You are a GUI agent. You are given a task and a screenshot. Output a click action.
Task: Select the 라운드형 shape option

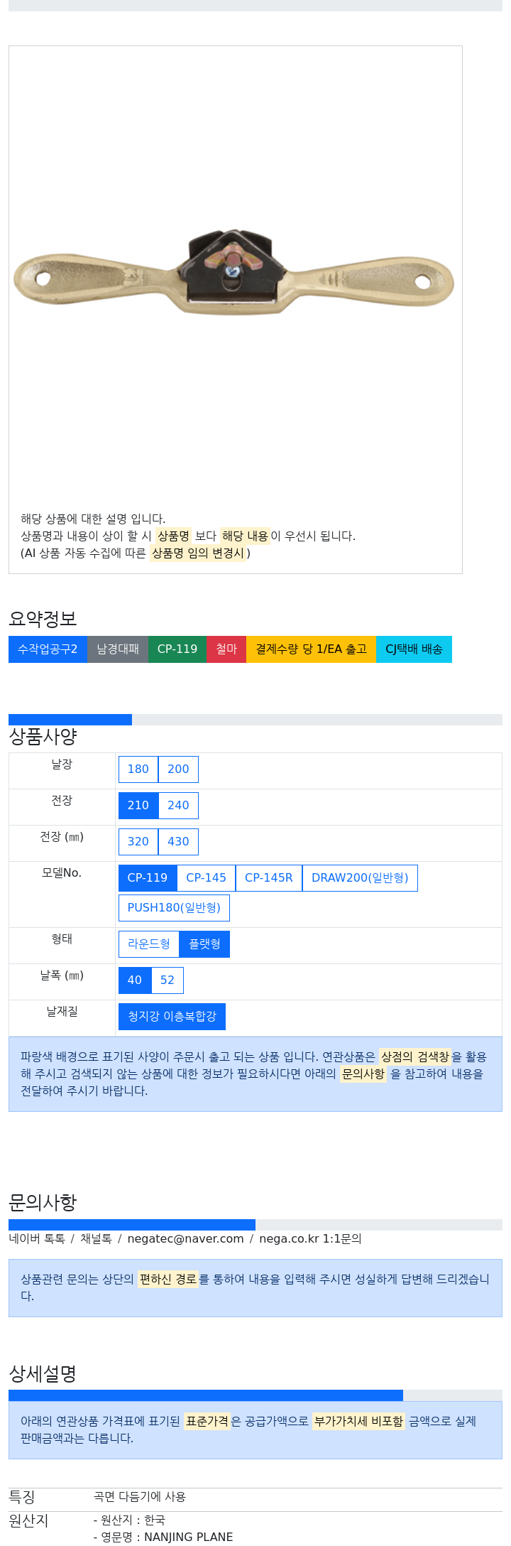[149, 944]
